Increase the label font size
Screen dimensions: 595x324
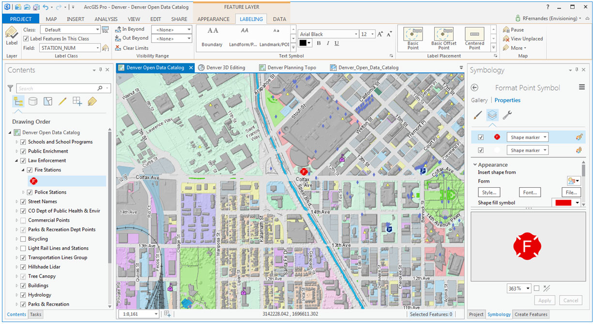tap(380, 34)
